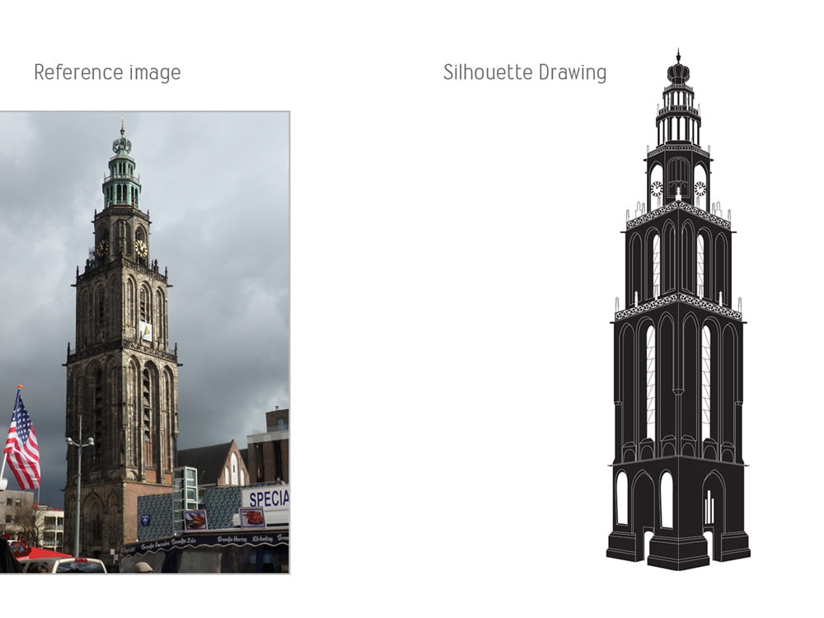Click the Silhouette Drawing heading text

pyautogui.click(x=524, y=72)
